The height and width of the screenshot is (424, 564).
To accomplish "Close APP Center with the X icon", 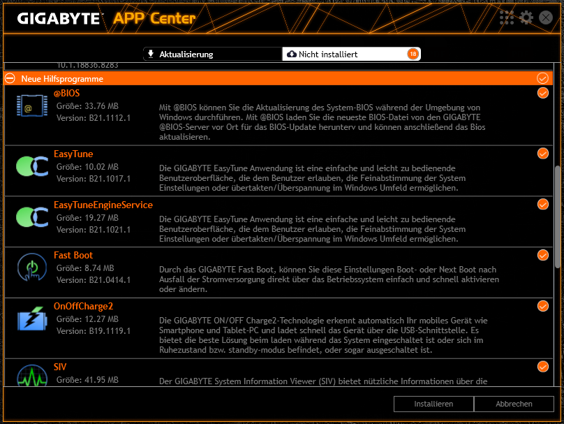I will tap(546, 17).
